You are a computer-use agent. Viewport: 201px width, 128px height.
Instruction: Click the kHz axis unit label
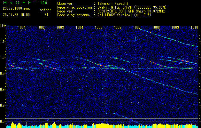tap(3, 26)
